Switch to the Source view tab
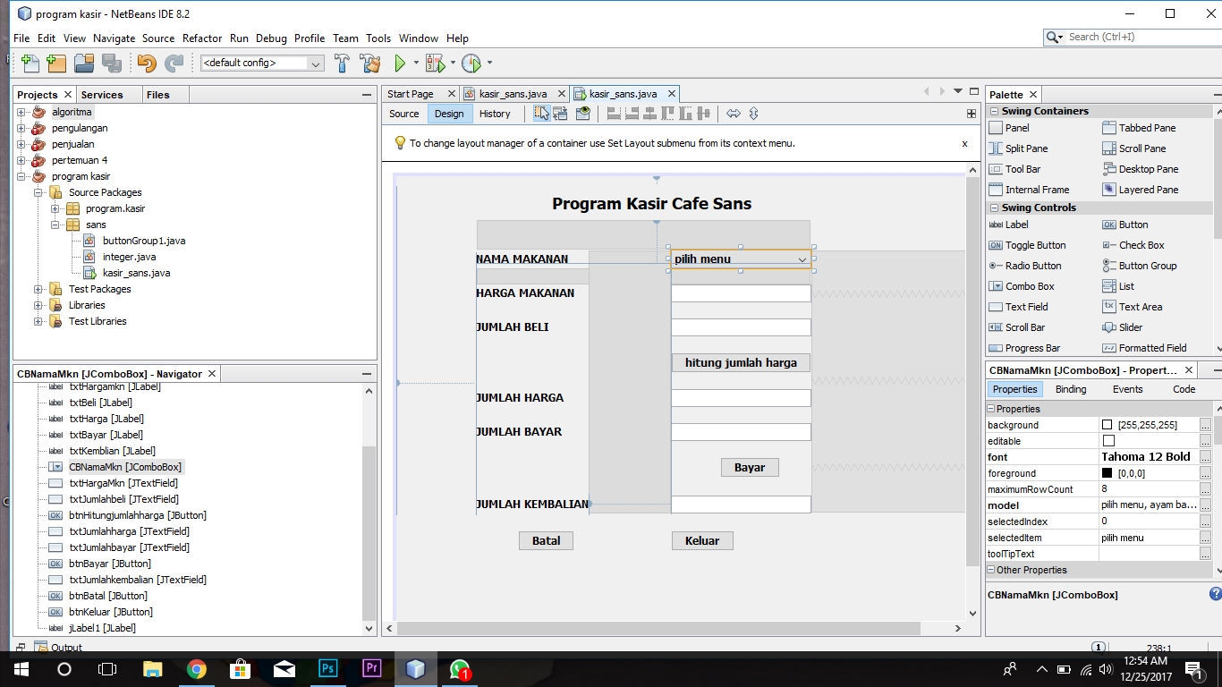The height and width of the screenshot is (687, 1222). click(403, 114)
